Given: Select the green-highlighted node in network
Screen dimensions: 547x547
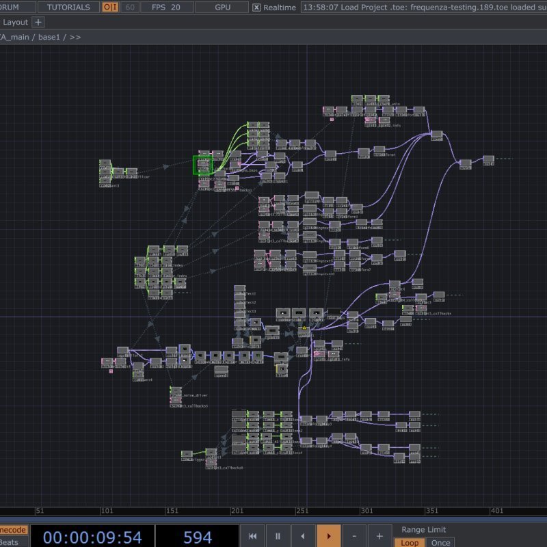Looking at the screenshot, I should pos(202,165).
